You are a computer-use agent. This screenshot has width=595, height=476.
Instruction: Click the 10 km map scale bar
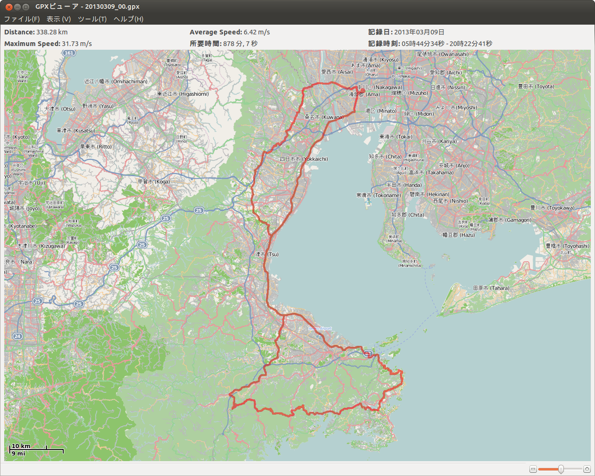click(x=36, y=450)
